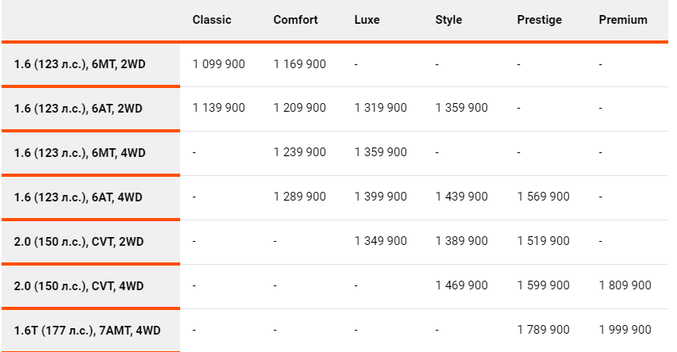Select the Premium column header
Image resolution: width=677 pixels, height=352 pixels.
pos(623,20)
